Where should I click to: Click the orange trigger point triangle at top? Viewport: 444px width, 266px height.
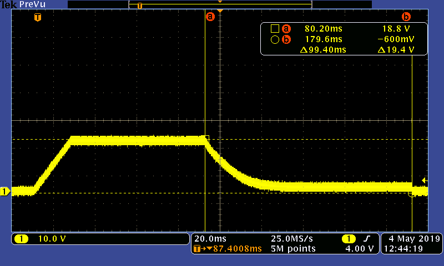220,11
